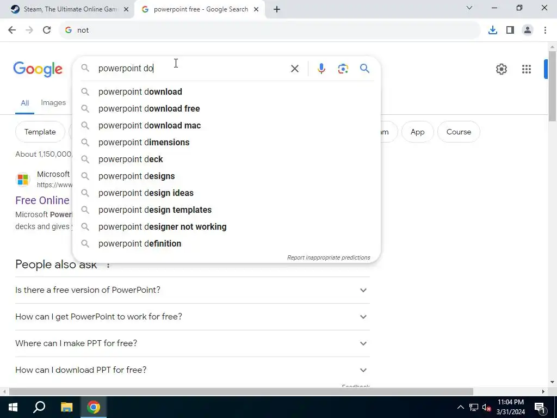Clear search text with X icon

(x=294, y=69)
